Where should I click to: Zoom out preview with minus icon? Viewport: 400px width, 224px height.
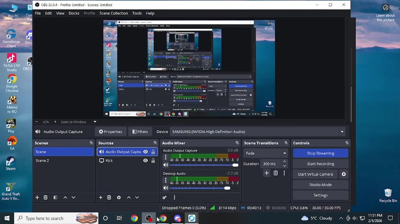[x=36, y=122]
